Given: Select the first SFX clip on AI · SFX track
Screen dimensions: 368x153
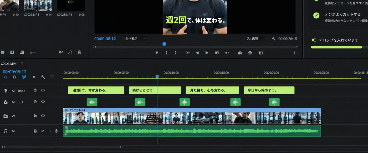Looking at the screenshot, I should click(x=92, y=102).
